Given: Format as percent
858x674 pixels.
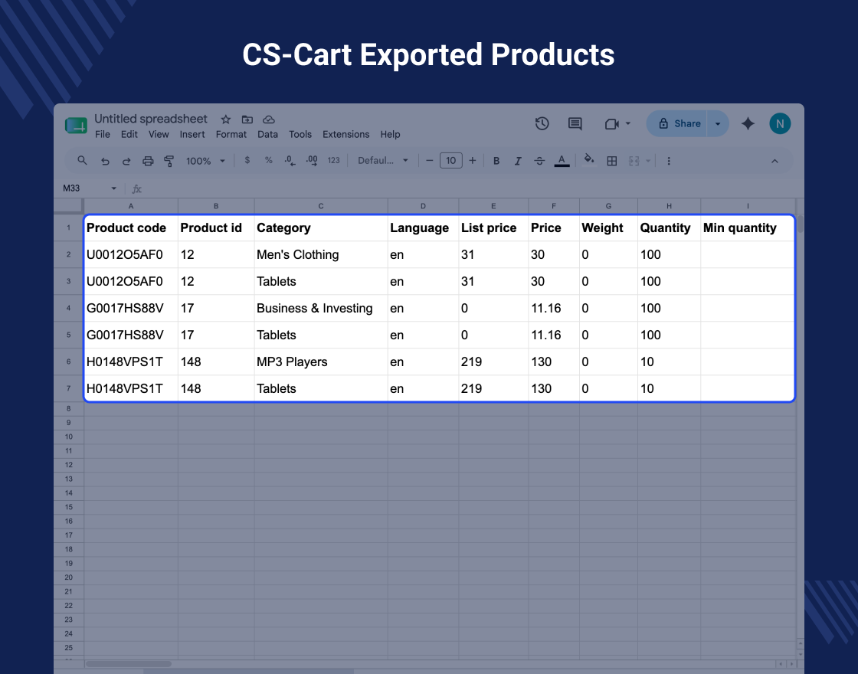Looking at the screenshot, I should click(x=269, y=160).
